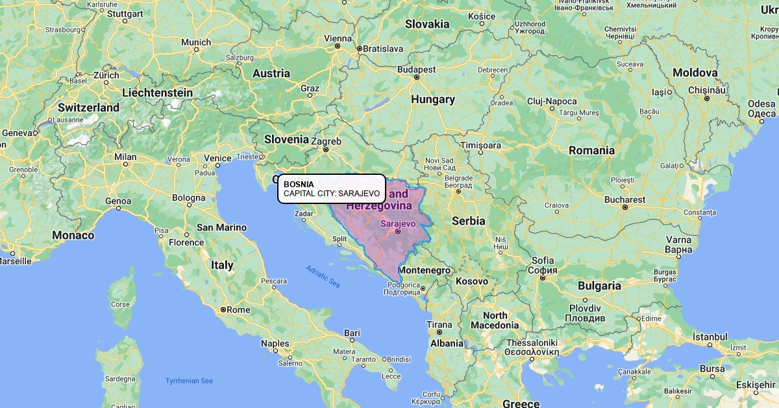Click the Chișinău capital marker dot
Image resolution: width=779 pixels, height=408 pixels.
[x=706, y=98]
